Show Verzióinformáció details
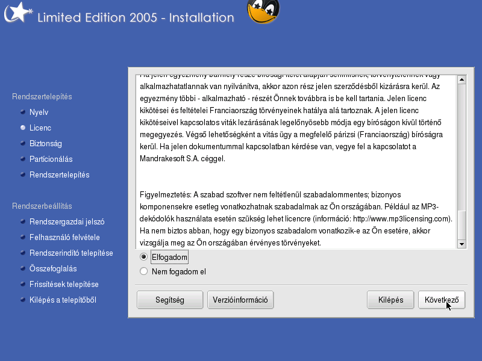482x361 pixels. [x=240, y=300]
